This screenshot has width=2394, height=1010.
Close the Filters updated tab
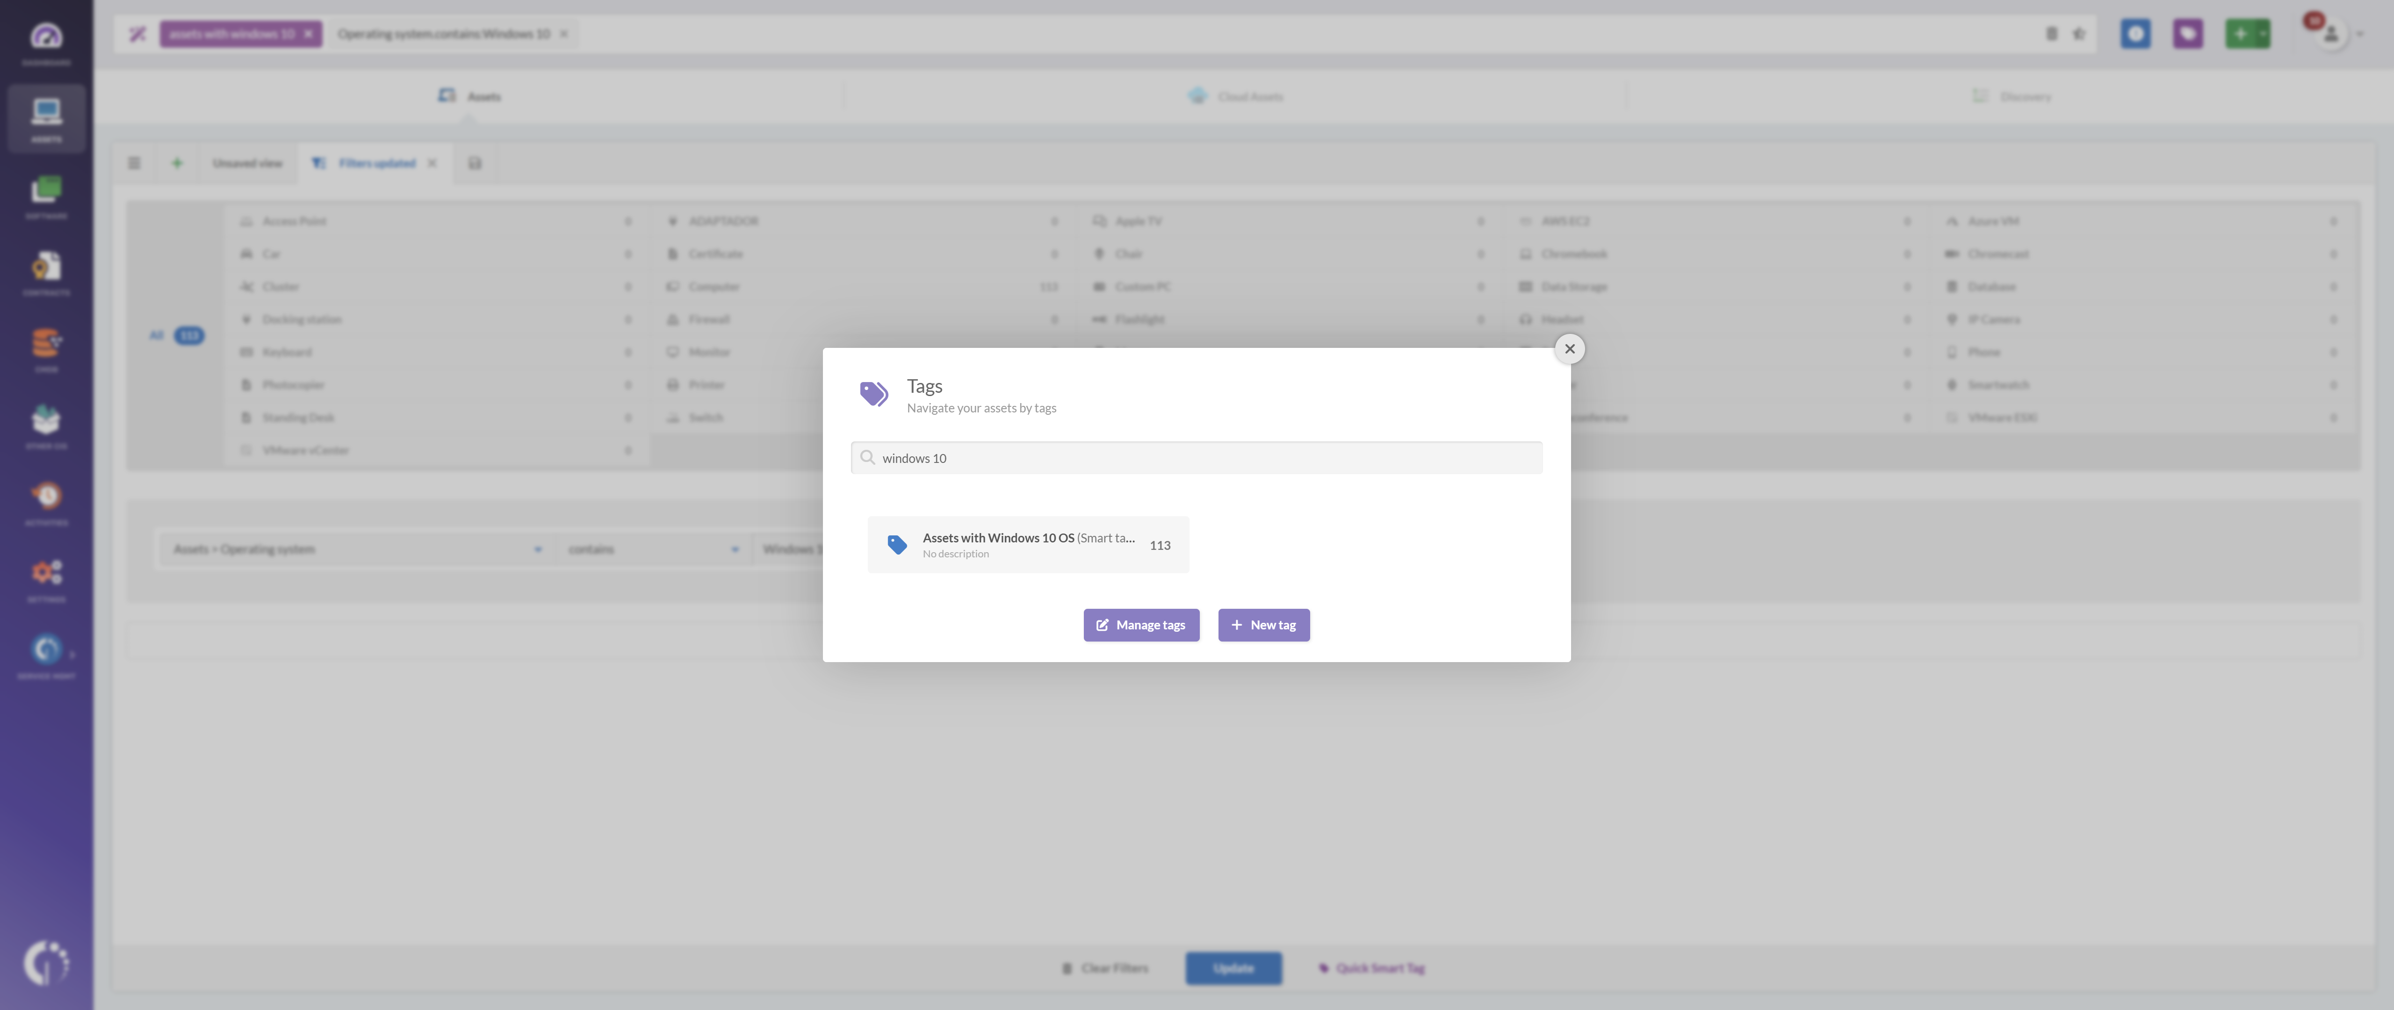pos(432,164)
